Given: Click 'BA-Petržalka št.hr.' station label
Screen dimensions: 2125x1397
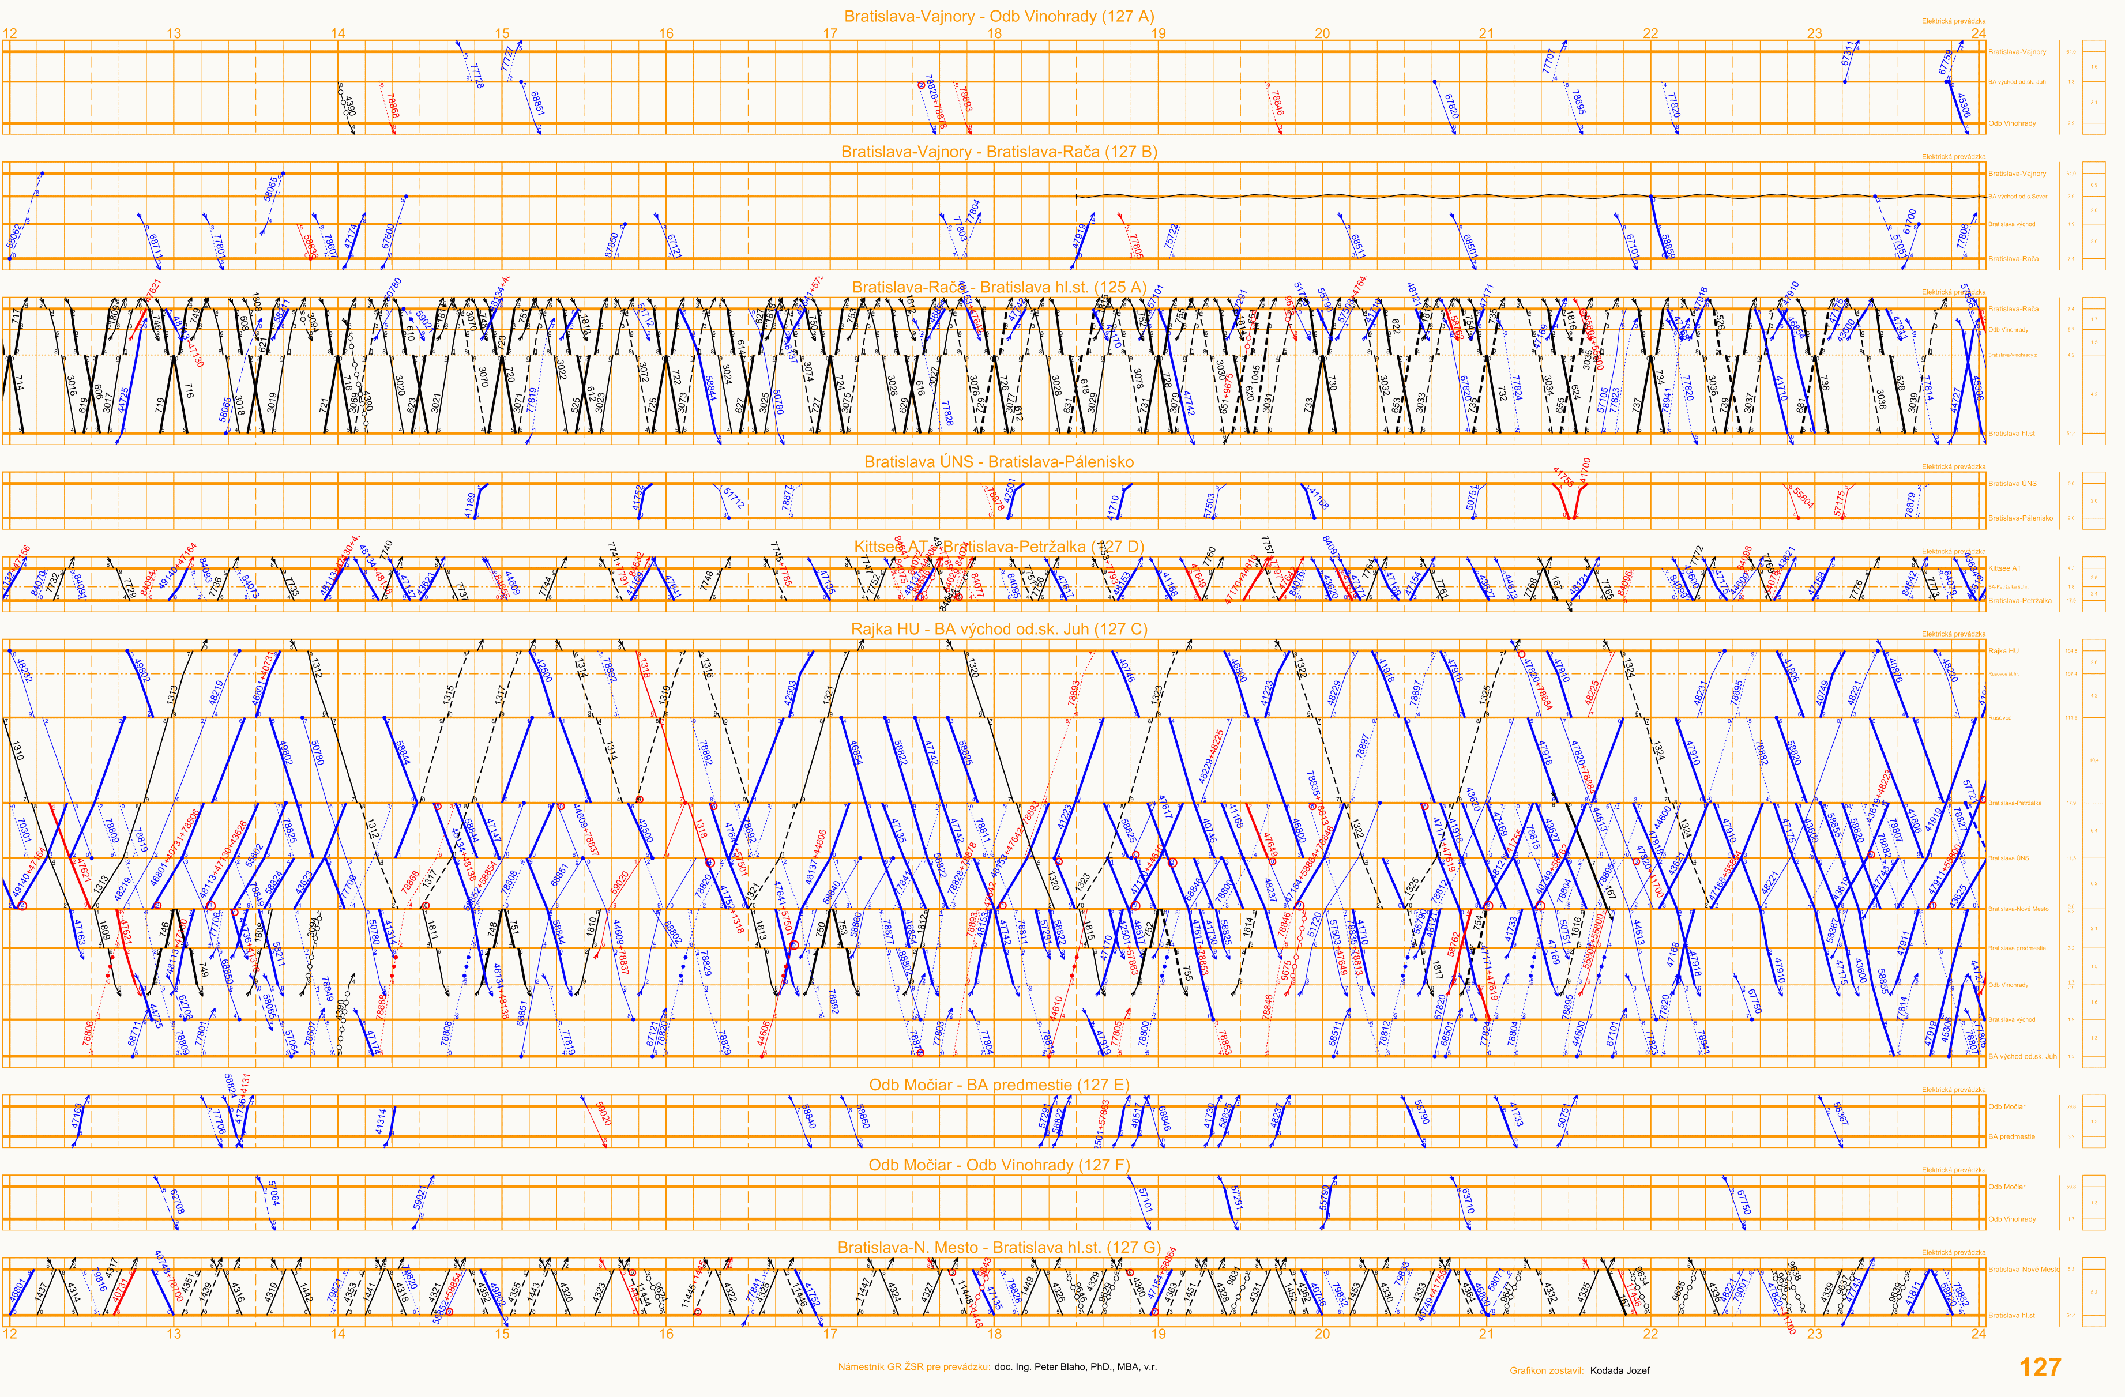Looking at the screenshot, I should click(2007, 588).
